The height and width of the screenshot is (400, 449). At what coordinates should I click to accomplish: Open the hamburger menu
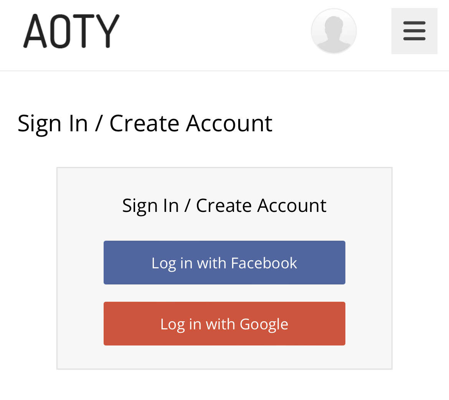(x=414, y=31)
